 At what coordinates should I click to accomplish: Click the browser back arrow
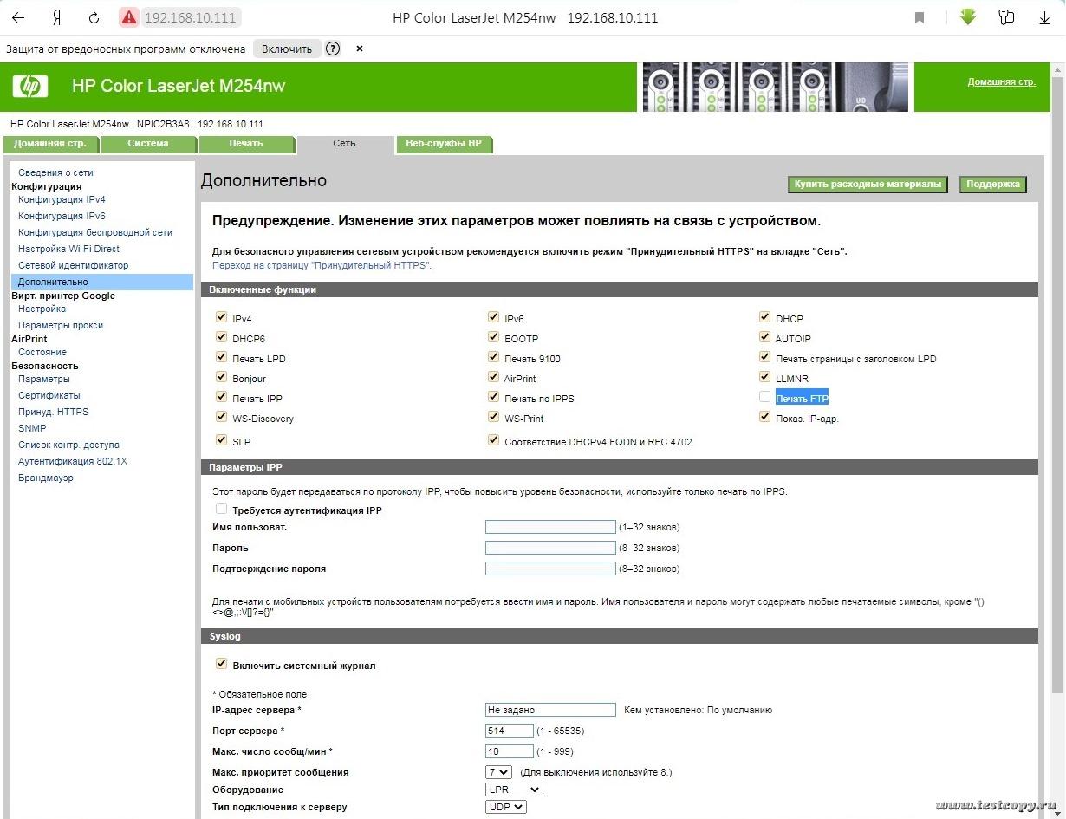pos(17,17)
